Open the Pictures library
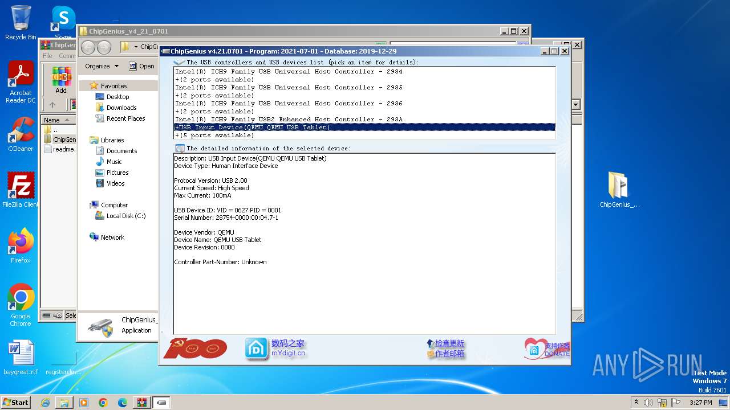The width and height of the screenshot is (730, 410). point(112,173)
